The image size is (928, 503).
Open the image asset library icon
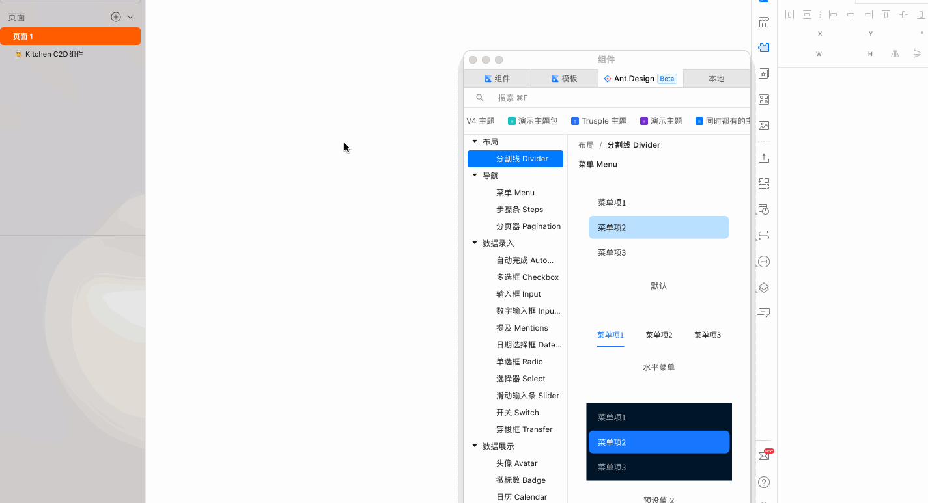[x=763, y=125]
